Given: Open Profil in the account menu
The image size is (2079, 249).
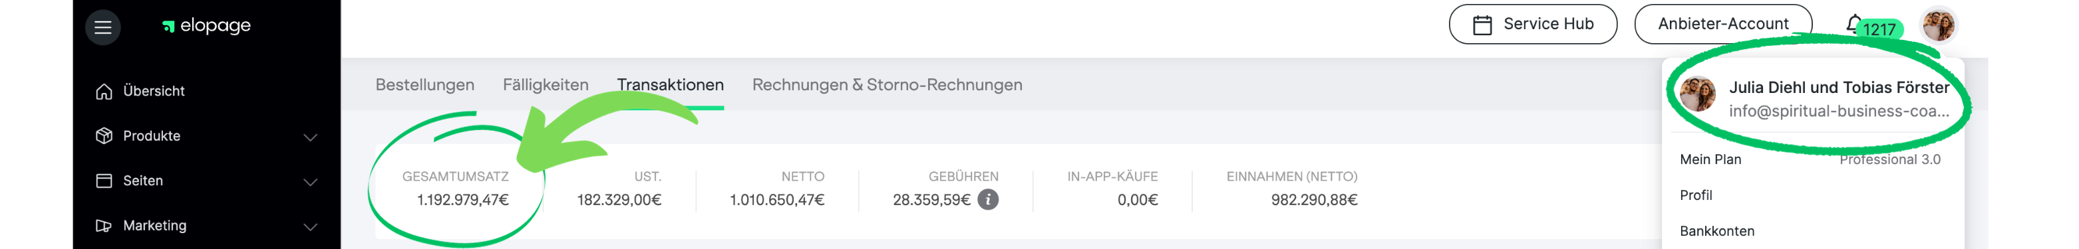Looking at the screenshot, I should (x=1696, y=195).
